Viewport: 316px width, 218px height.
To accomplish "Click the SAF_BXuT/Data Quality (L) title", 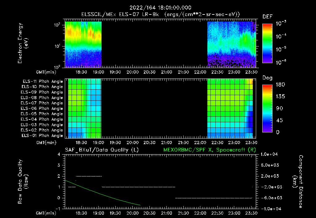I will tap(102, 150).
